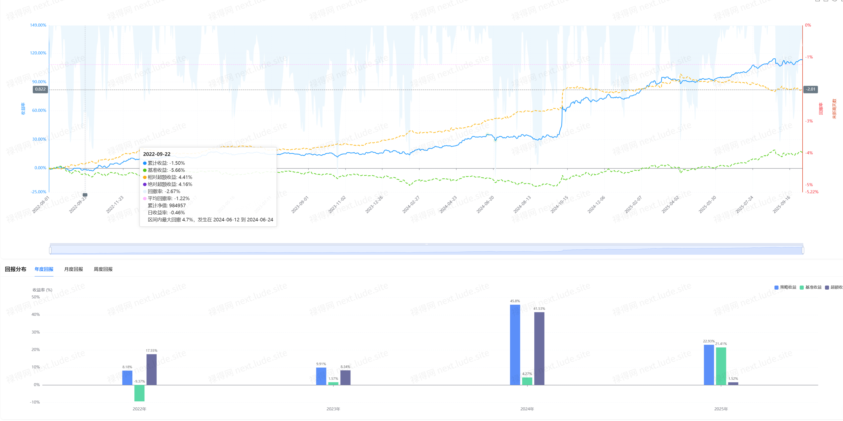Click the green 基准收益 legend swatch
The height and width of the screenshot is (421, 843).
coord(801,287)
